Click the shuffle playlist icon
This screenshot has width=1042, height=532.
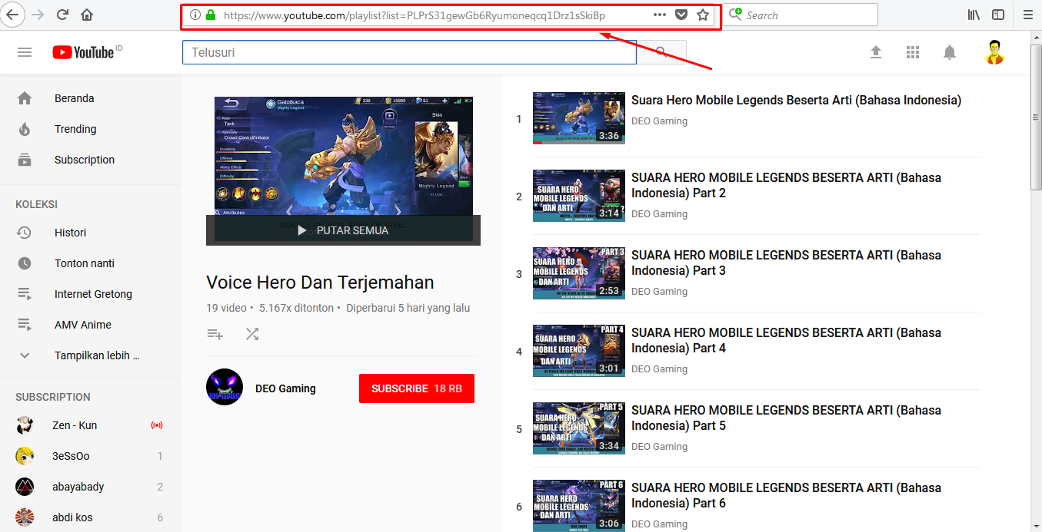click(252, 334)
